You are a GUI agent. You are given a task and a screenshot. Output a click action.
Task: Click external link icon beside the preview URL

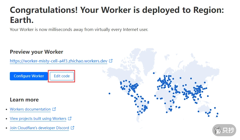pos(111,61)
